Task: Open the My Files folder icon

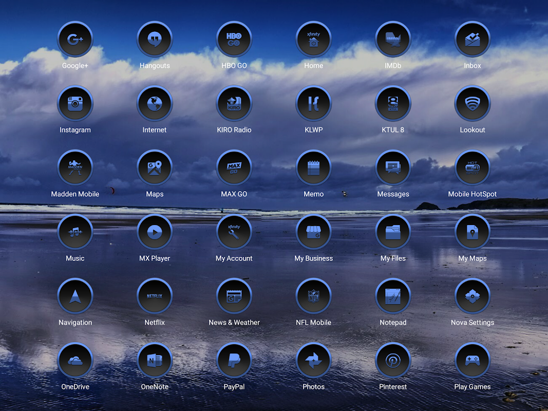Action: click(x=393, y=232)
